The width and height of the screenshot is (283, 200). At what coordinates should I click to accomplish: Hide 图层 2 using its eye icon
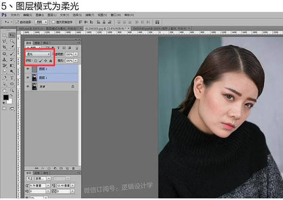pos(28,69)
